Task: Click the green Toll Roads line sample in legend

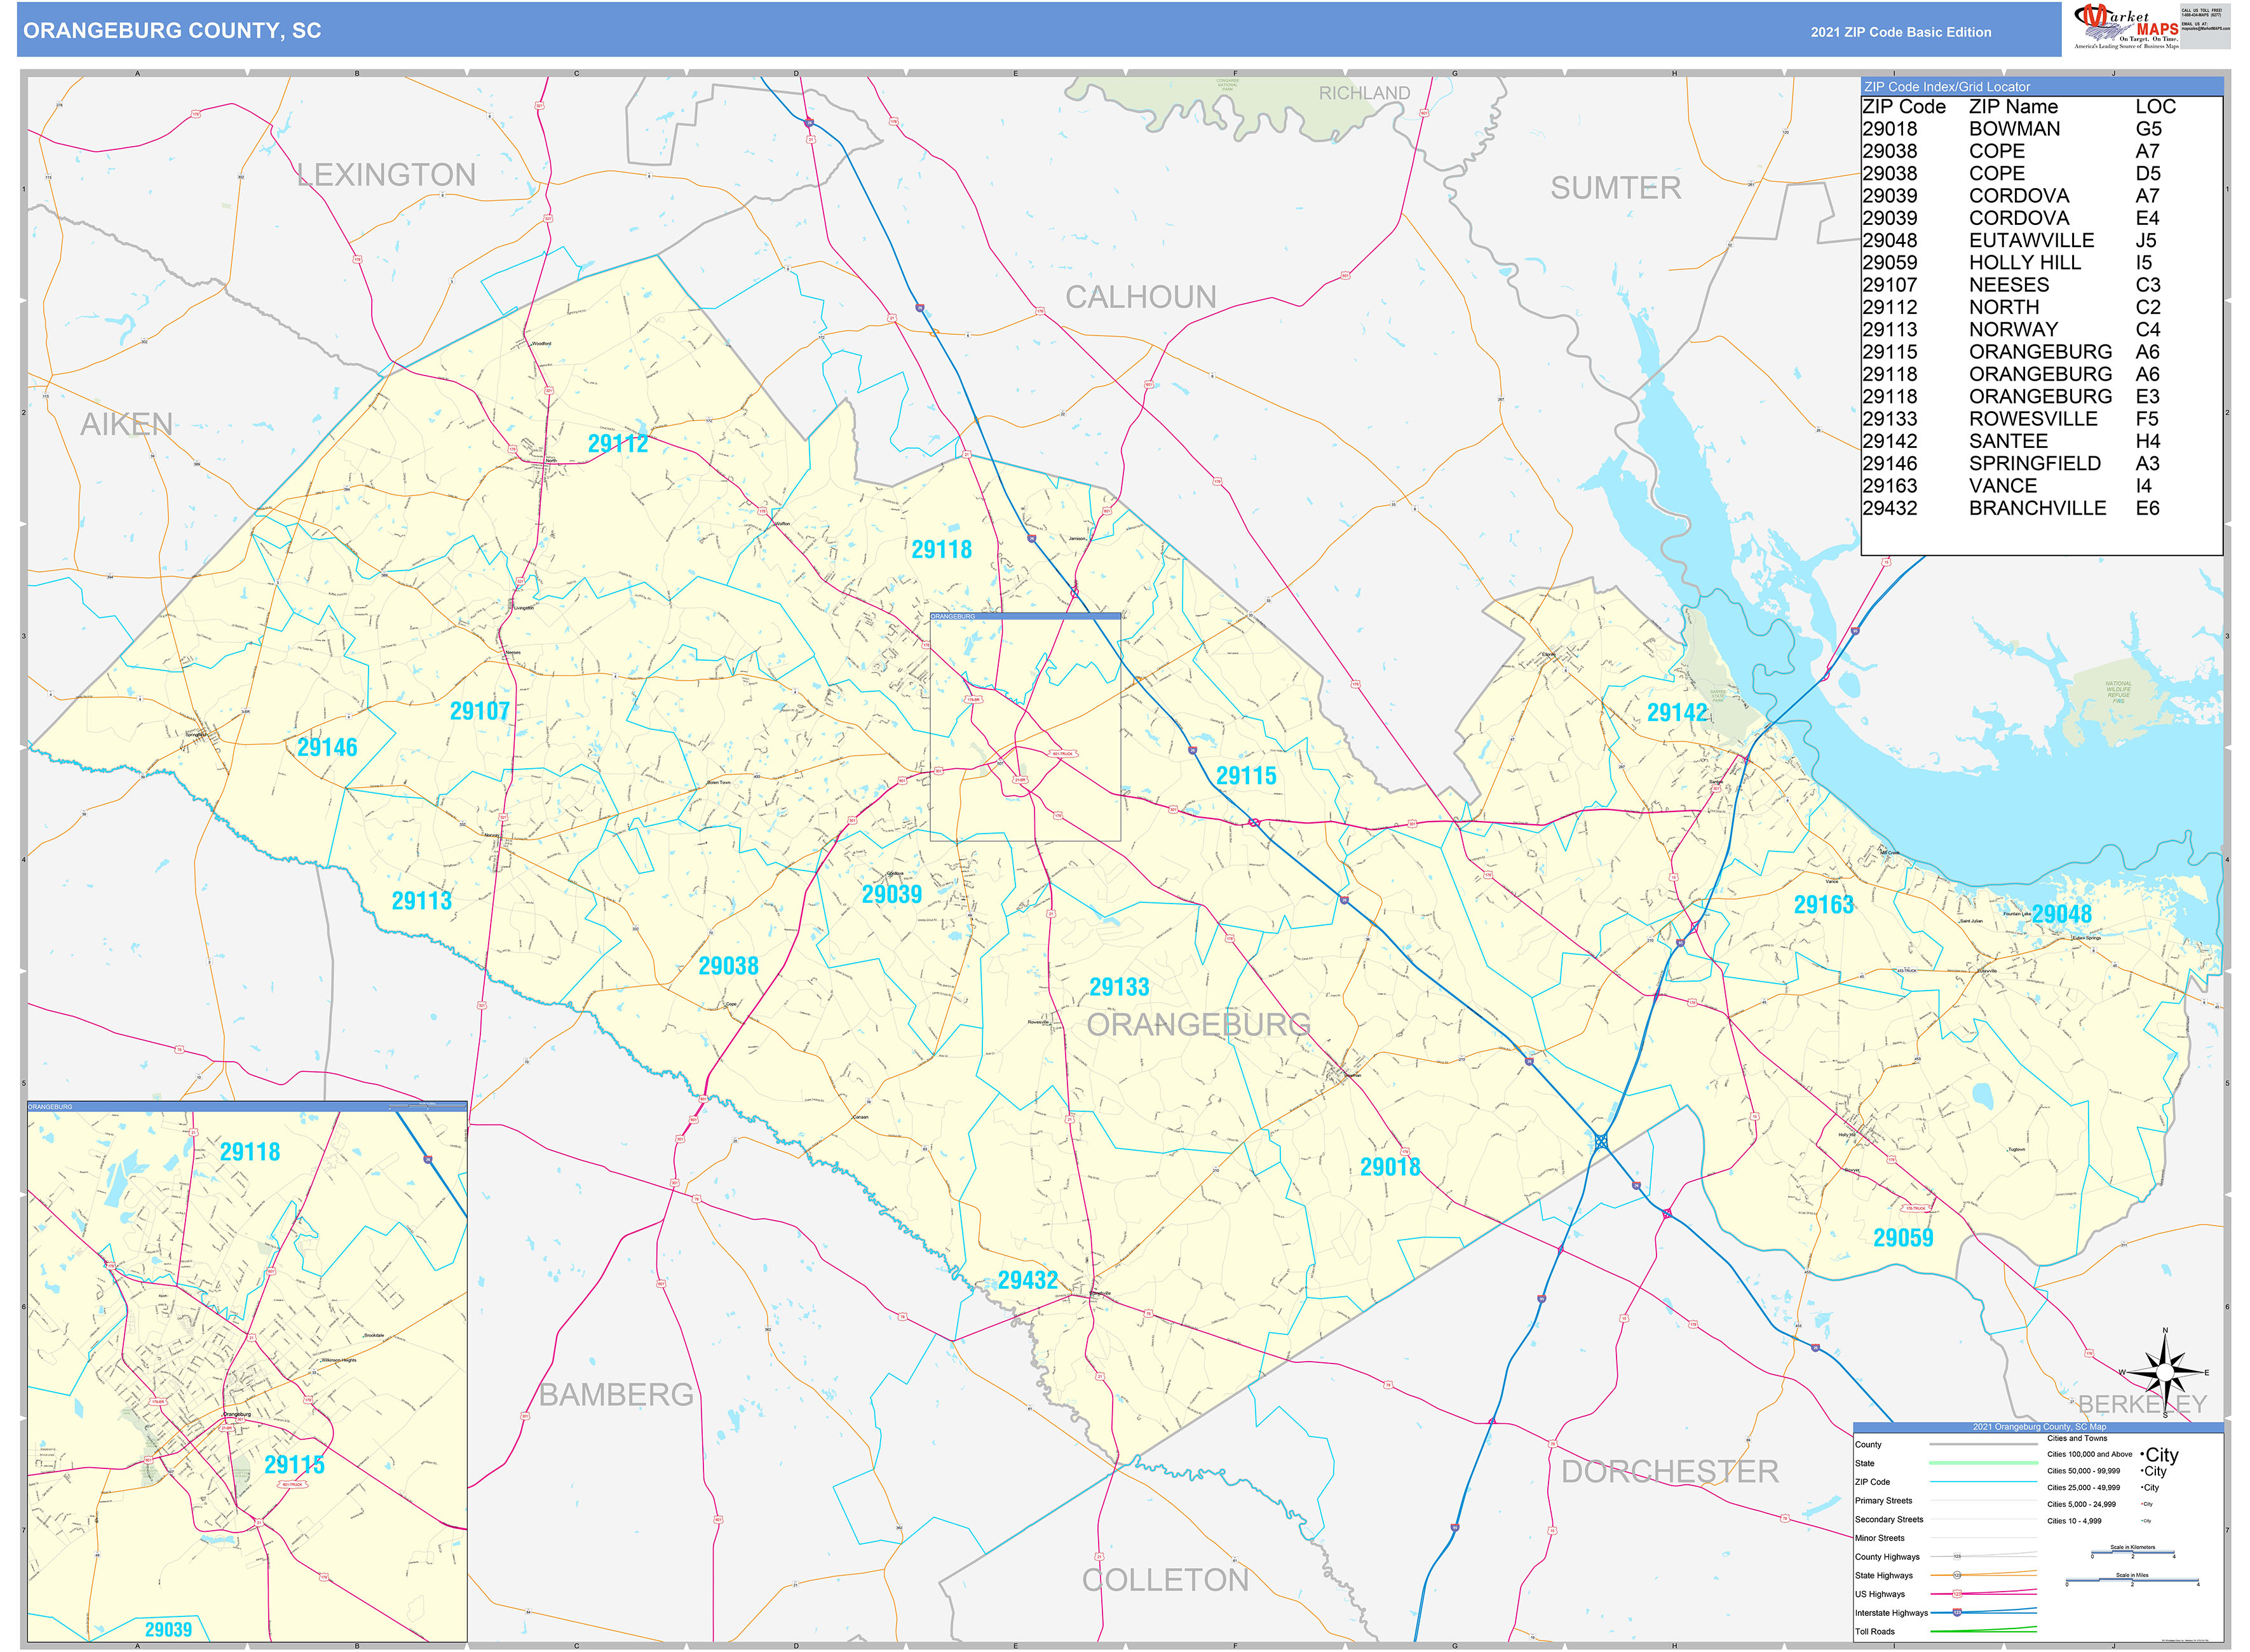Action: (1983, 1631)
